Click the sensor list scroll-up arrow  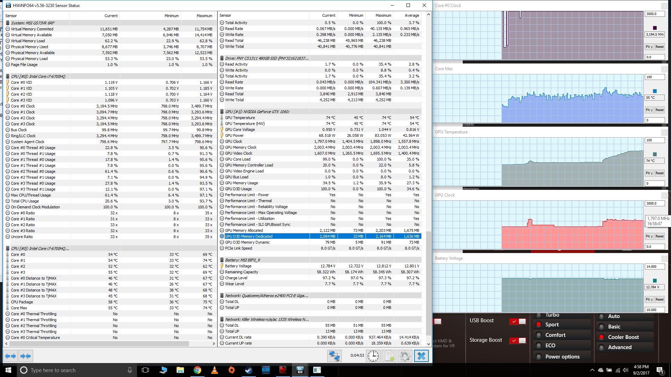pyautogui.click(x=428, y=15)
